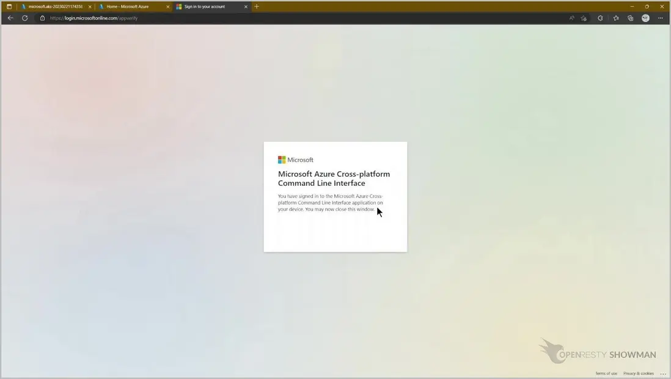Open the browser Extensions icon
The image size is (671, 379).
600,18
